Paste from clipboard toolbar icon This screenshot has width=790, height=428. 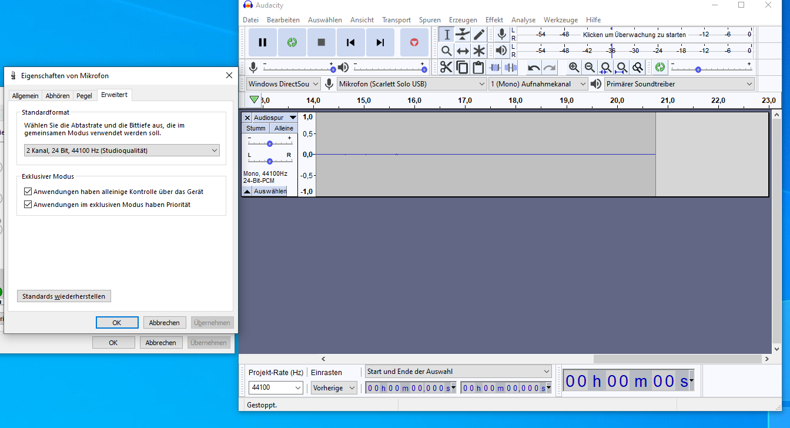478,67
